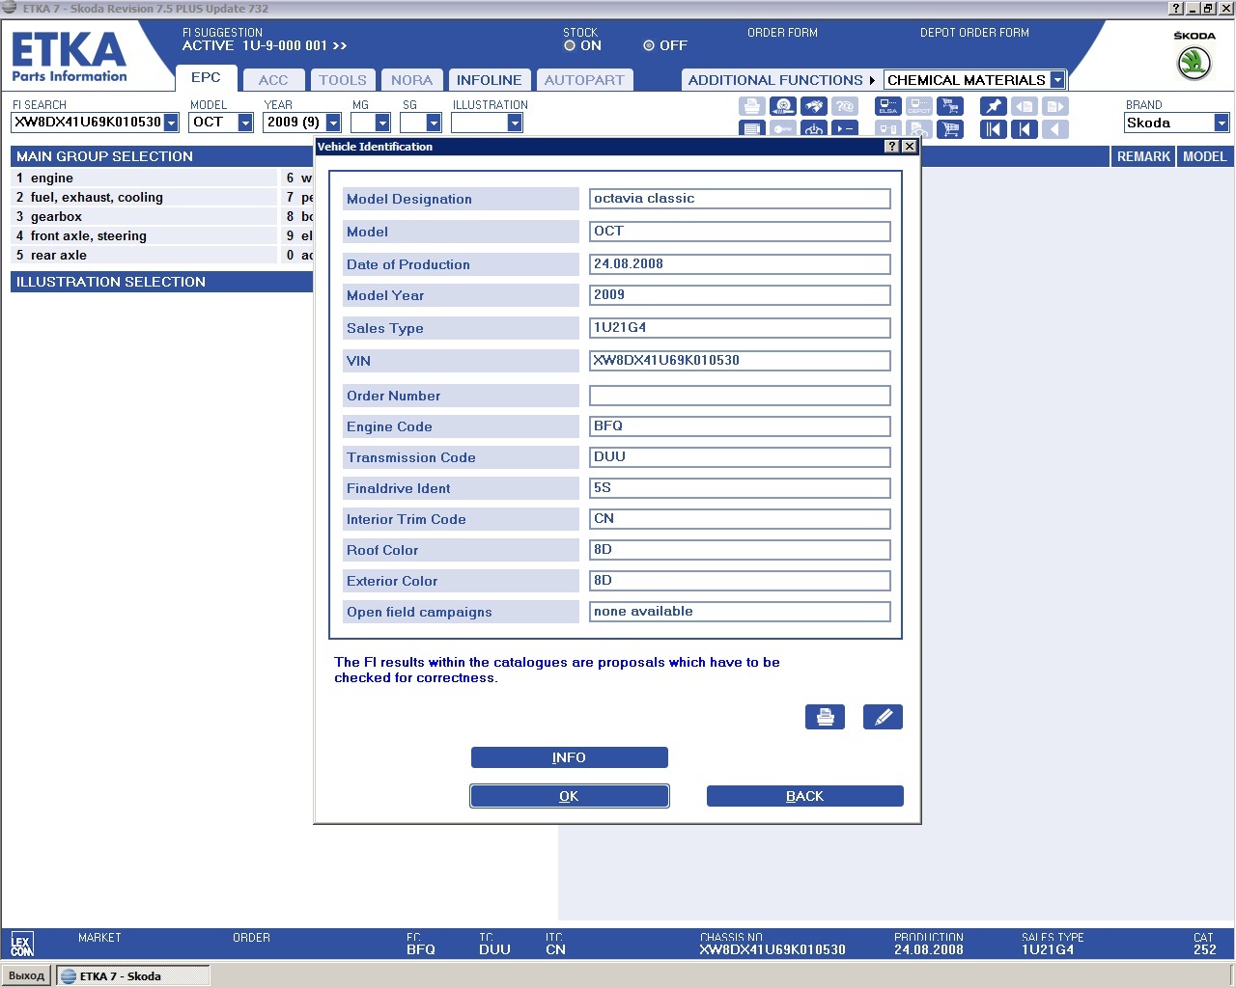Image resolution: width=1236 pixels, height=988 pixels.
Task: Click the single shopping cart icon
Action: click(x=950, y=128)
